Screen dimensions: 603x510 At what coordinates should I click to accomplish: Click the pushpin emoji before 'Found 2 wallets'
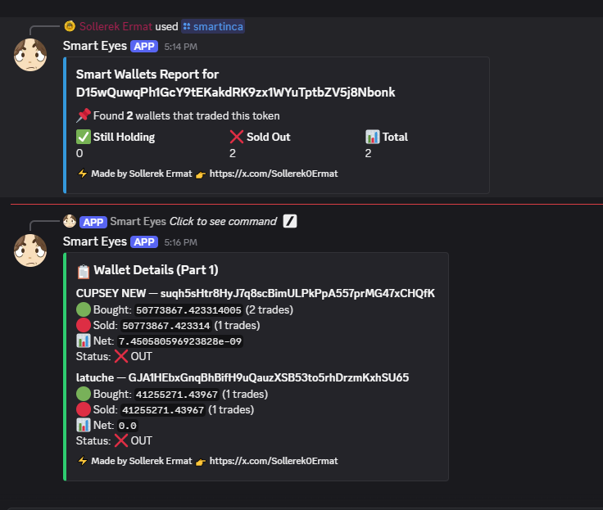[84, 115]
